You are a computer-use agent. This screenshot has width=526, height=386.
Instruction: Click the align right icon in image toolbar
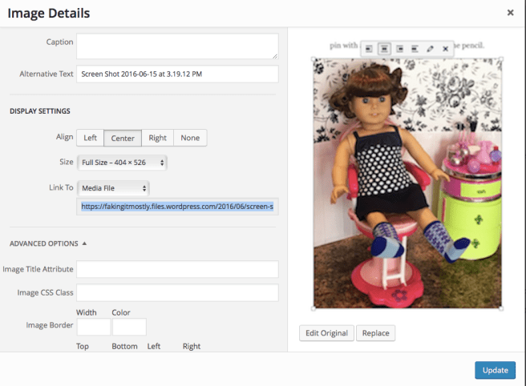pyautogui.click(x=399, y=49)
